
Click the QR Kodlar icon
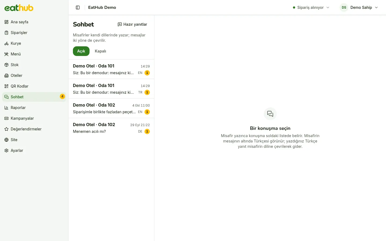(6, 86)
